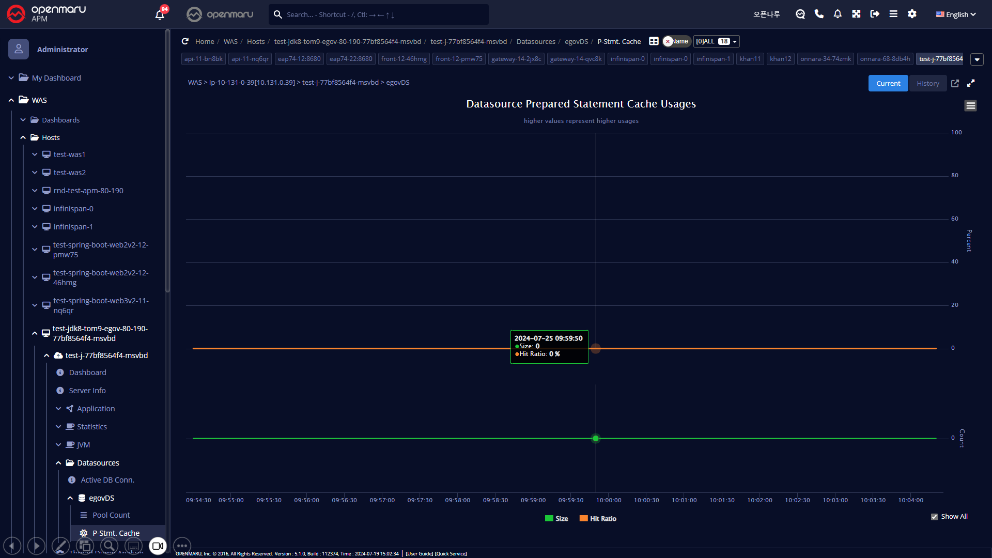The width and height of the screenshot is (992, 558).
Task: Open the settings gear in header
Action: click(912, 14)
